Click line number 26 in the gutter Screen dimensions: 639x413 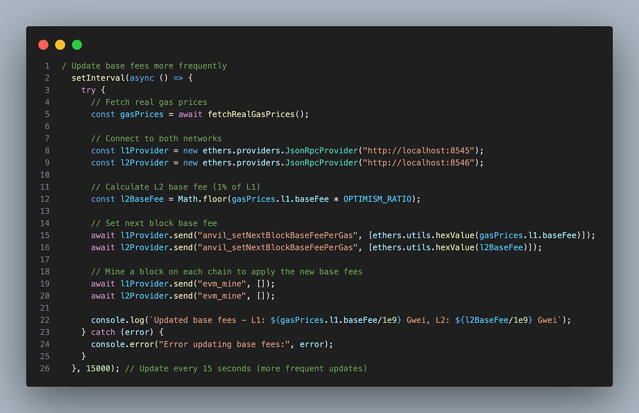(45, 369)
